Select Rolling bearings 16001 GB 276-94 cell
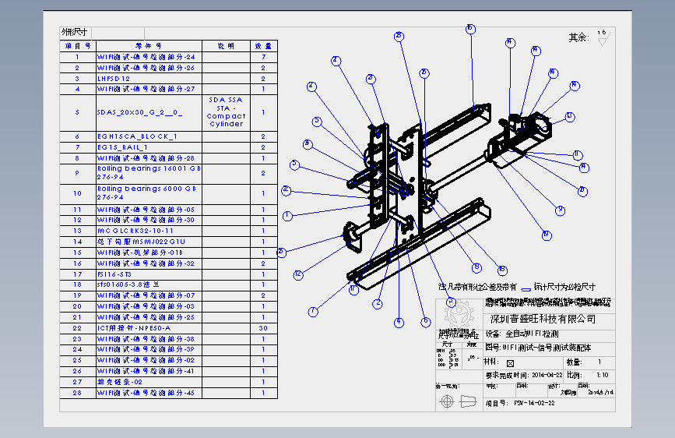 149,173
